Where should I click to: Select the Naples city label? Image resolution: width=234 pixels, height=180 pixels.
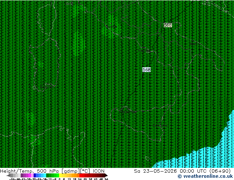click(x=144, y=51)
